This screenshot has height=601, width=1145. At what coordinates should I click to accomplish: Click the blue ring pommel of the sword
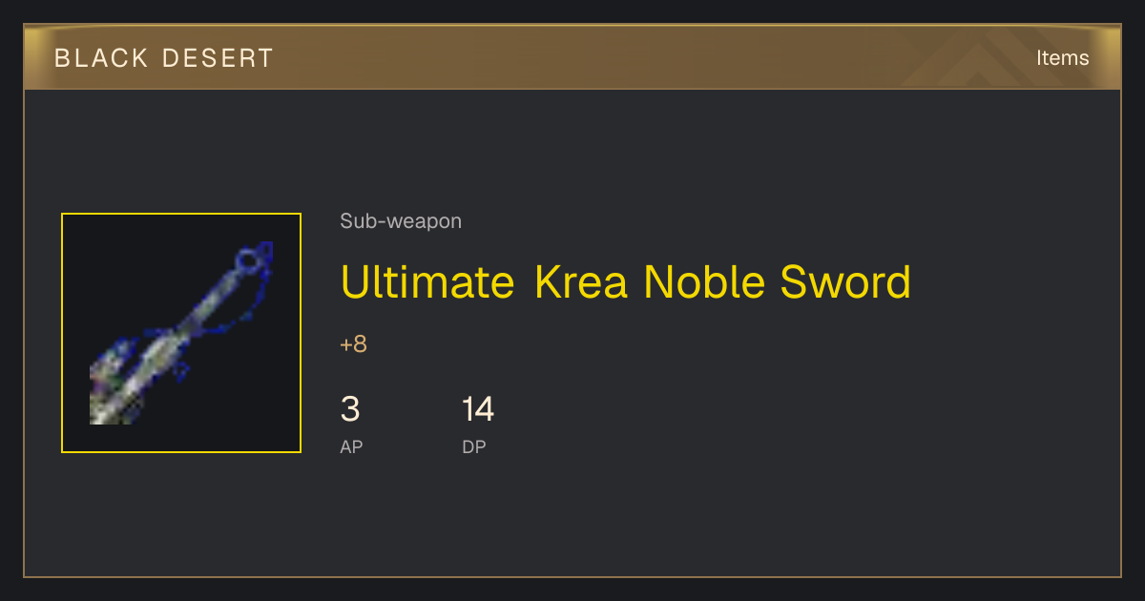pyautogui.click(x=248, y=259)
